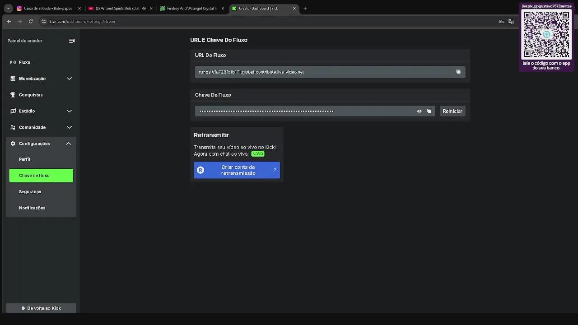Click the Estúdio screen icon
The width and height of the screenshot is (578, 325).
[x=13, y=111]
